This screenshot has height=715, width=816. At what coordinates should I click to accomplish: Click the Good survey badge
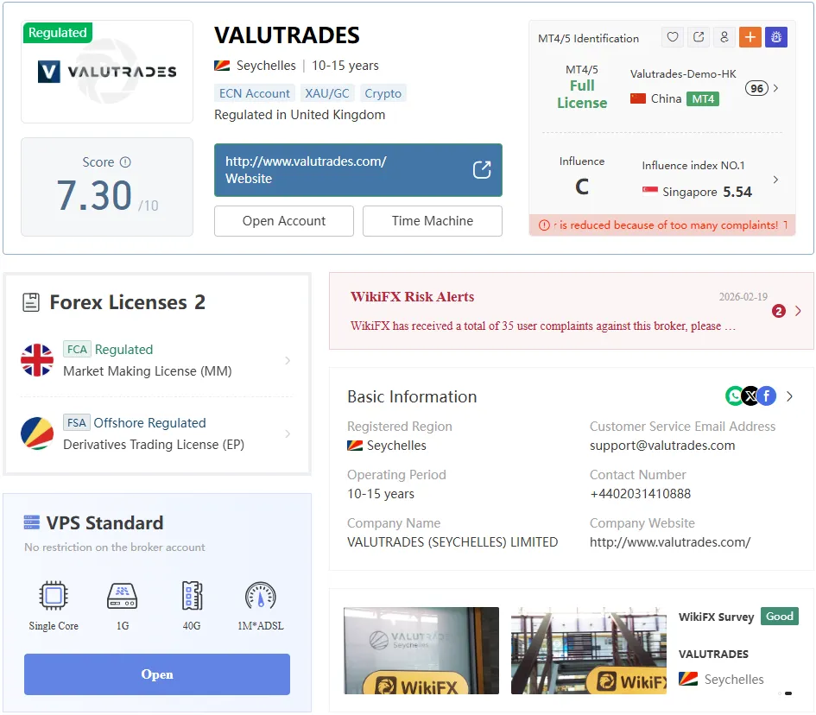pyautogui.click(x=780, y=617)
